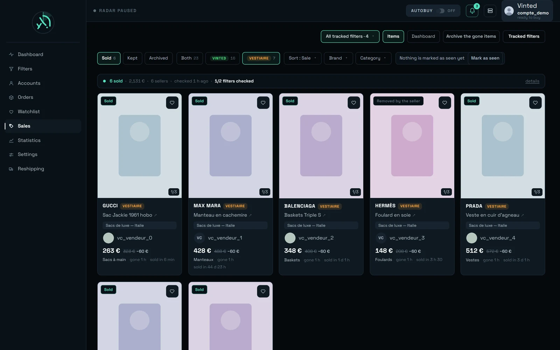Open Accounts in sidebar
Viewport: 560px width, 350px height.
click(43, 83)
